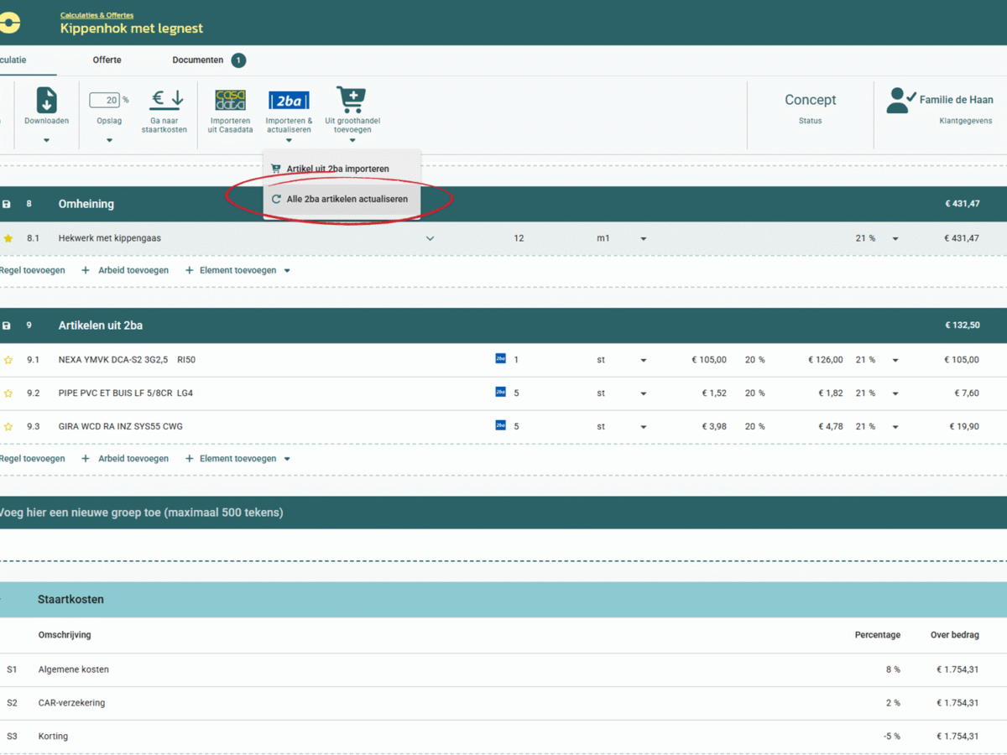
Task: Mark GIRA WCD RA INZ as favorite
Action: click(x=8, y=427)
